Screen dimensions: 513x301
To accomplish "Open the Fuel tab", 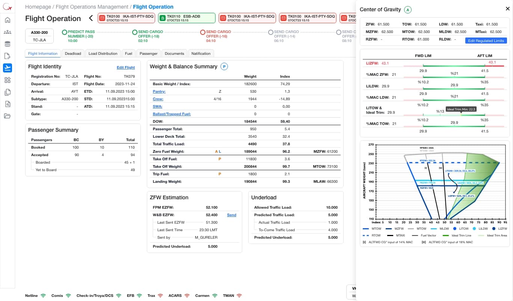I will [128, 53].
